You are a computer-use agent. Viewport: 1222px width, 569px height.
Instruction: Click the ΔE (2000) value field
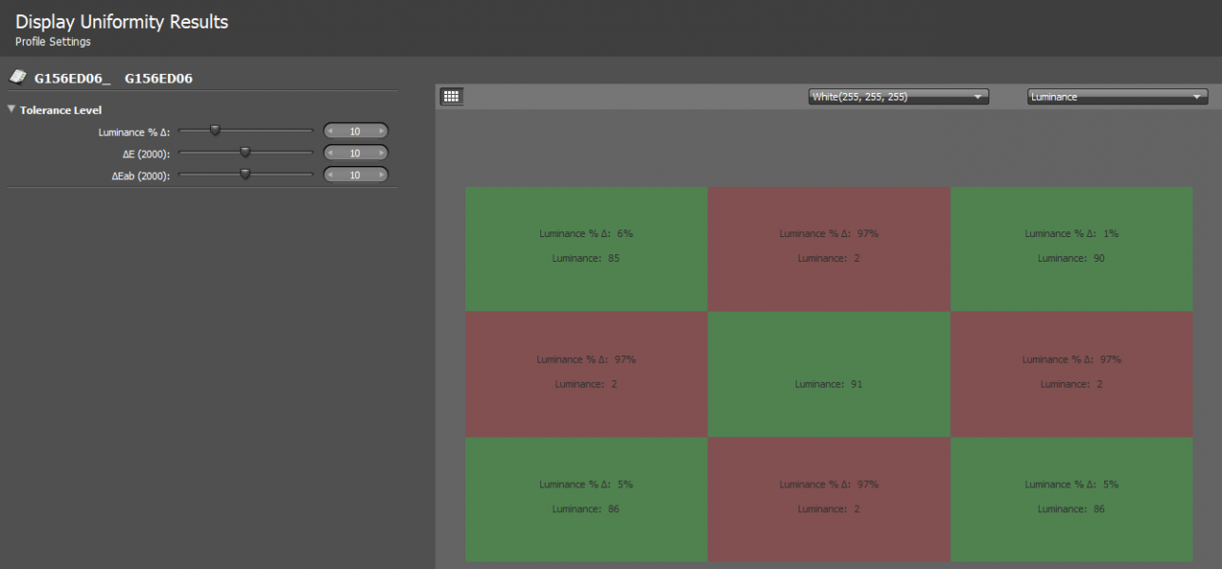[355, 153]
